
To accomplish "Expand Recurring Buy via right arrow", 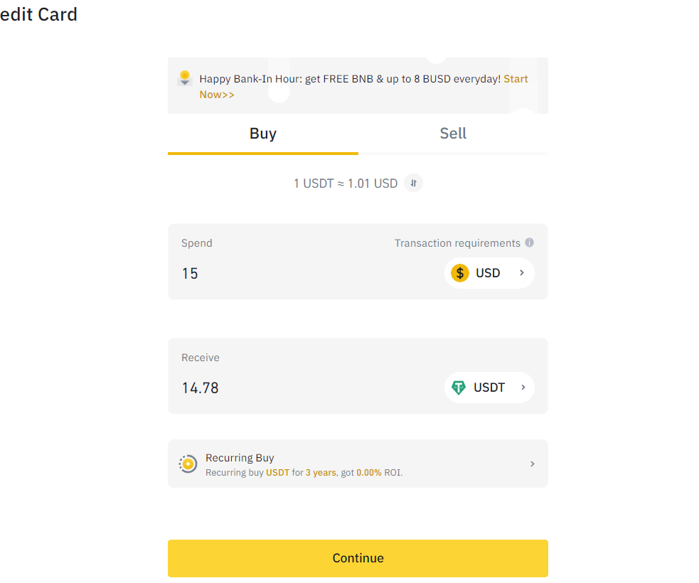I will pos(533,464).
